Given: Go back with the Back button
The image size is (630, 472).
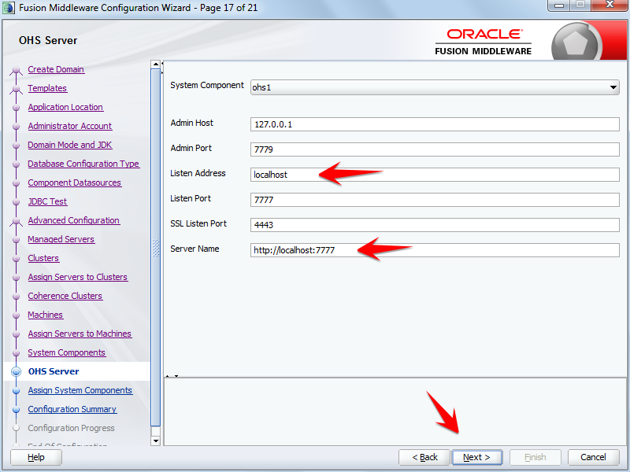Looking at the screenshot, I should pos(424,457).
